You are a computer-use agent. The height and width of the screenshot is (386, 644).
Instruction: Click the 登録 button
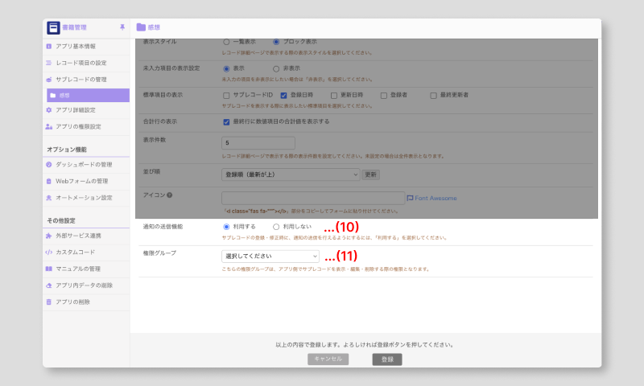(x=387, y=359)
